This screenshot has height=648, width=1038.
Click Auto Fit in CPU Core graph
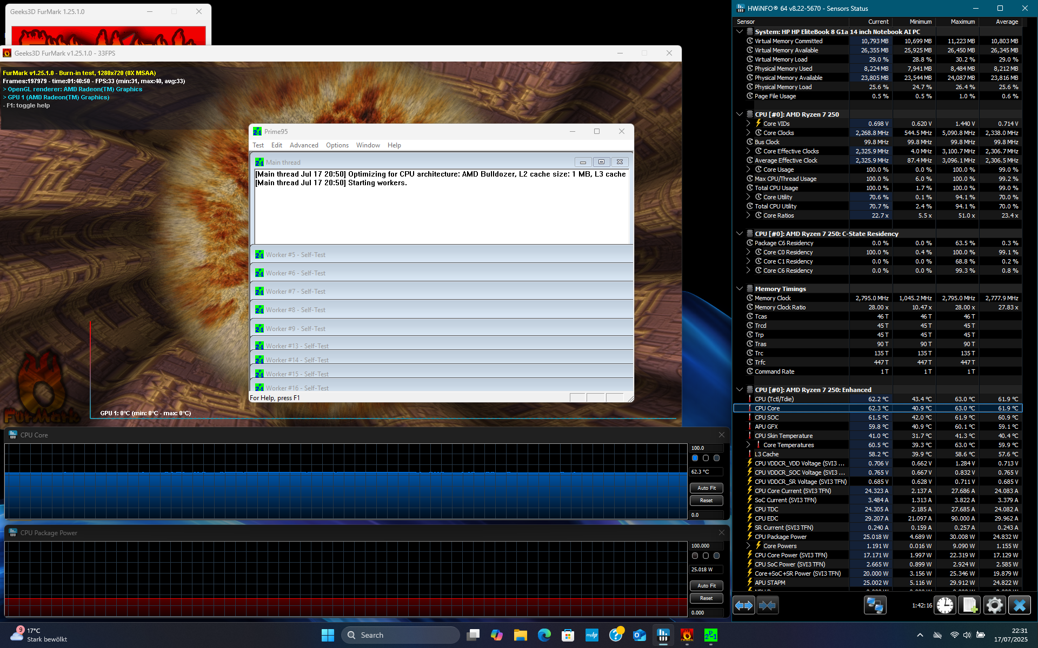[x=706, y=488]
